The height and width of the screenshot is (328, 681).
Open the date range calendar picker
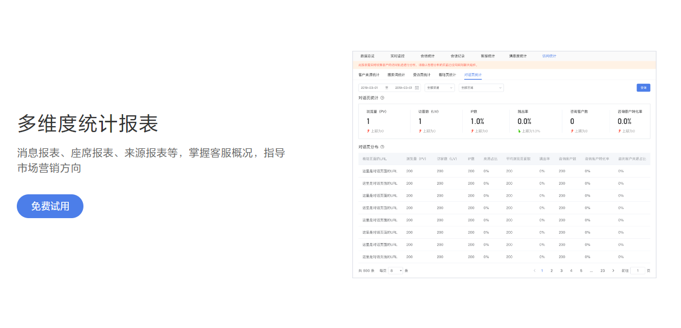[417, 87]
